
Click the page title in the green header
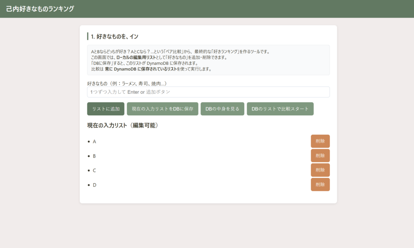[40, 8]
